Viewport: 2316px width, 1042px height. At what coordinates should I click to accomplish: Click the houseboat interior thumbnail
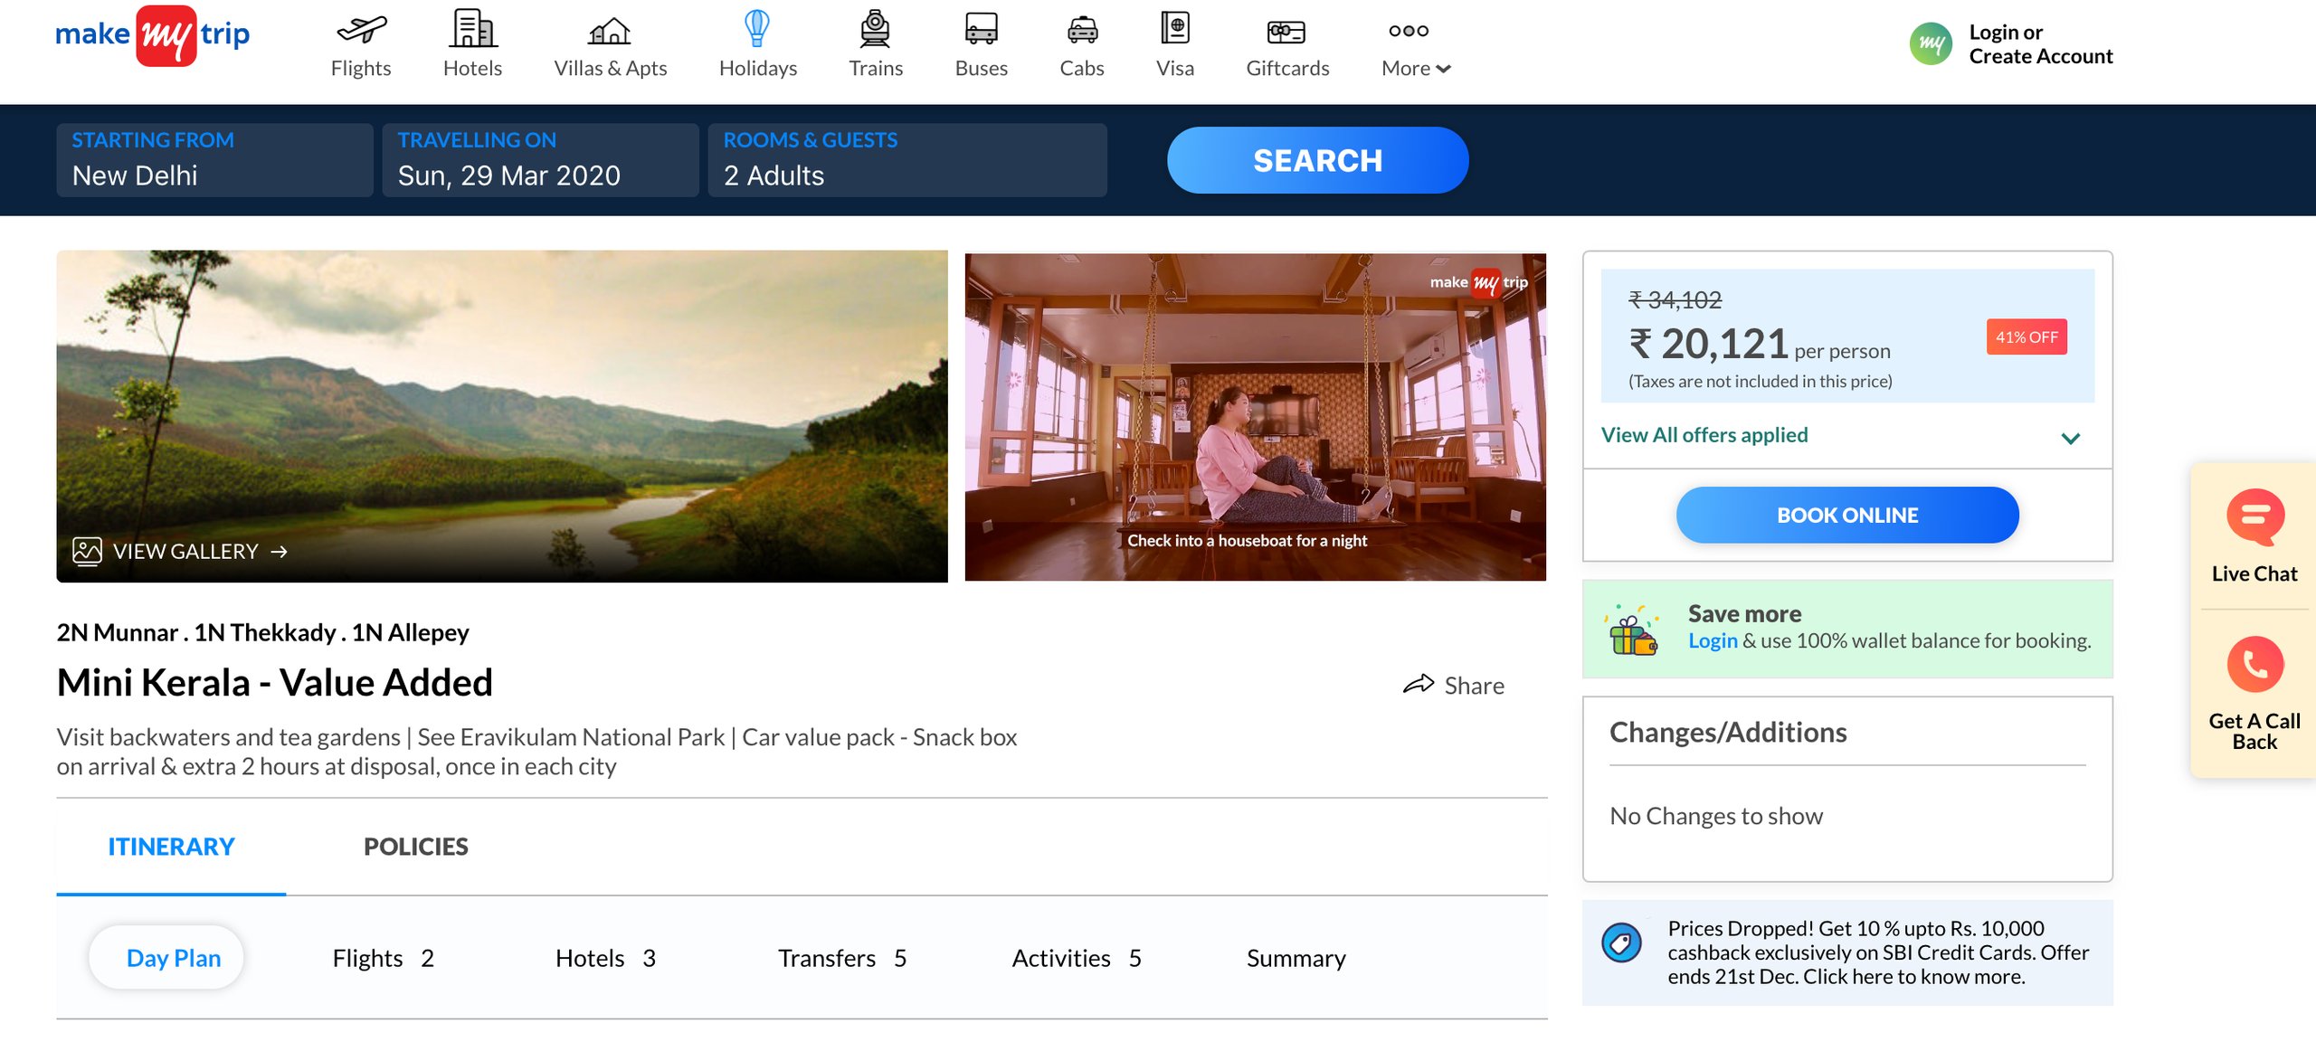pos(1254,415)
